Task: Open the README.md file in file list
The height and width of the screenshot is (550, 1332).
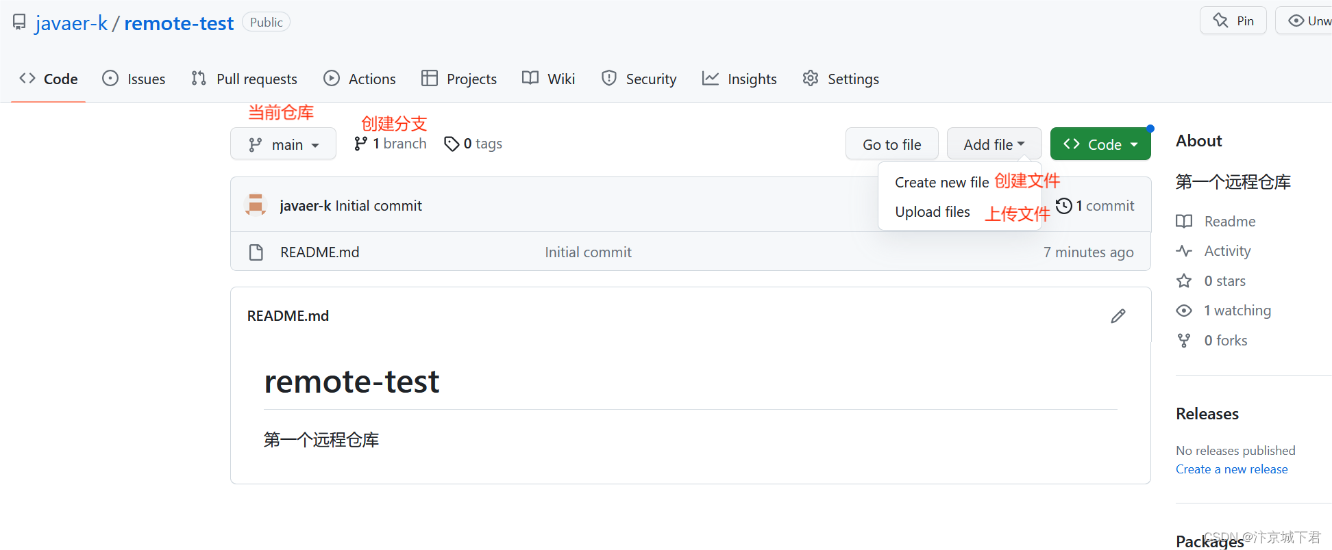Action: click(319, 252)
